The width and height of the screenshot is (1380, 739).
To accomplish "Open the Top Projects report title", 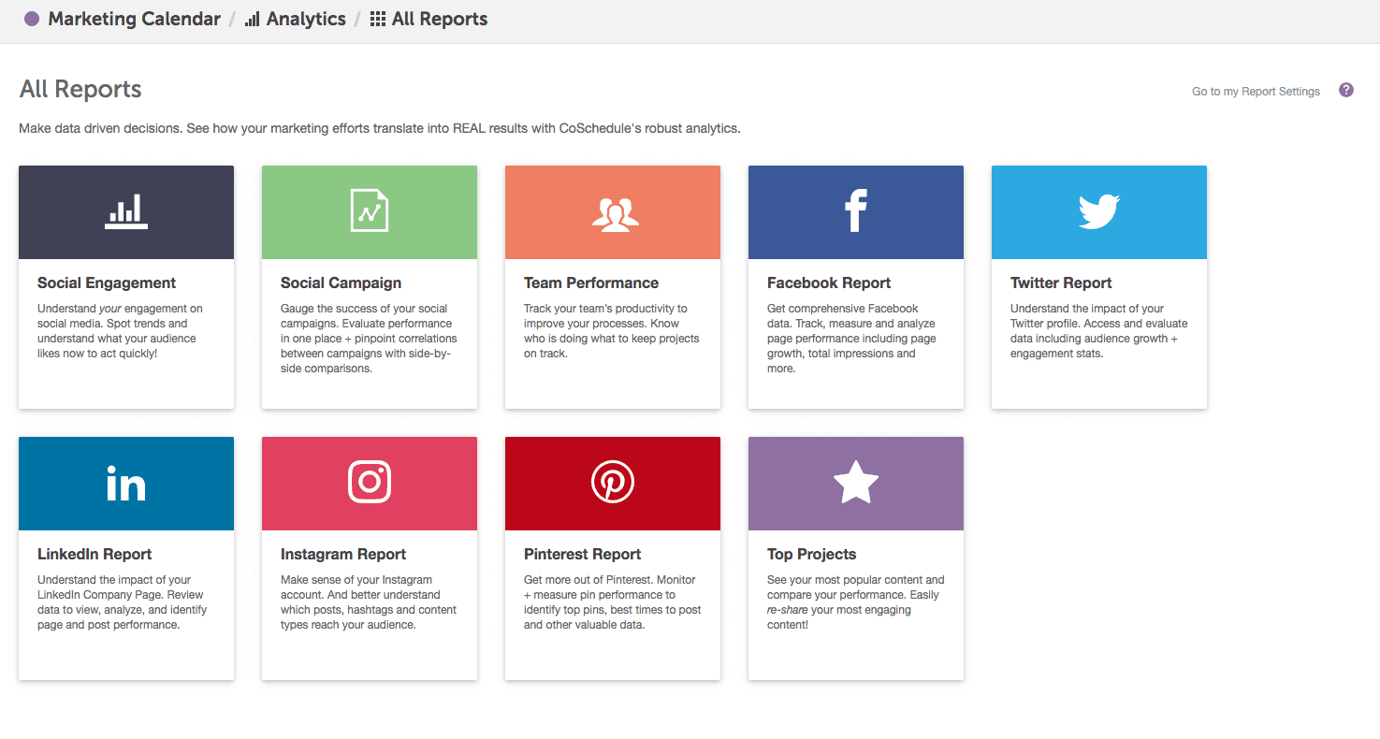I will point(812,554).
